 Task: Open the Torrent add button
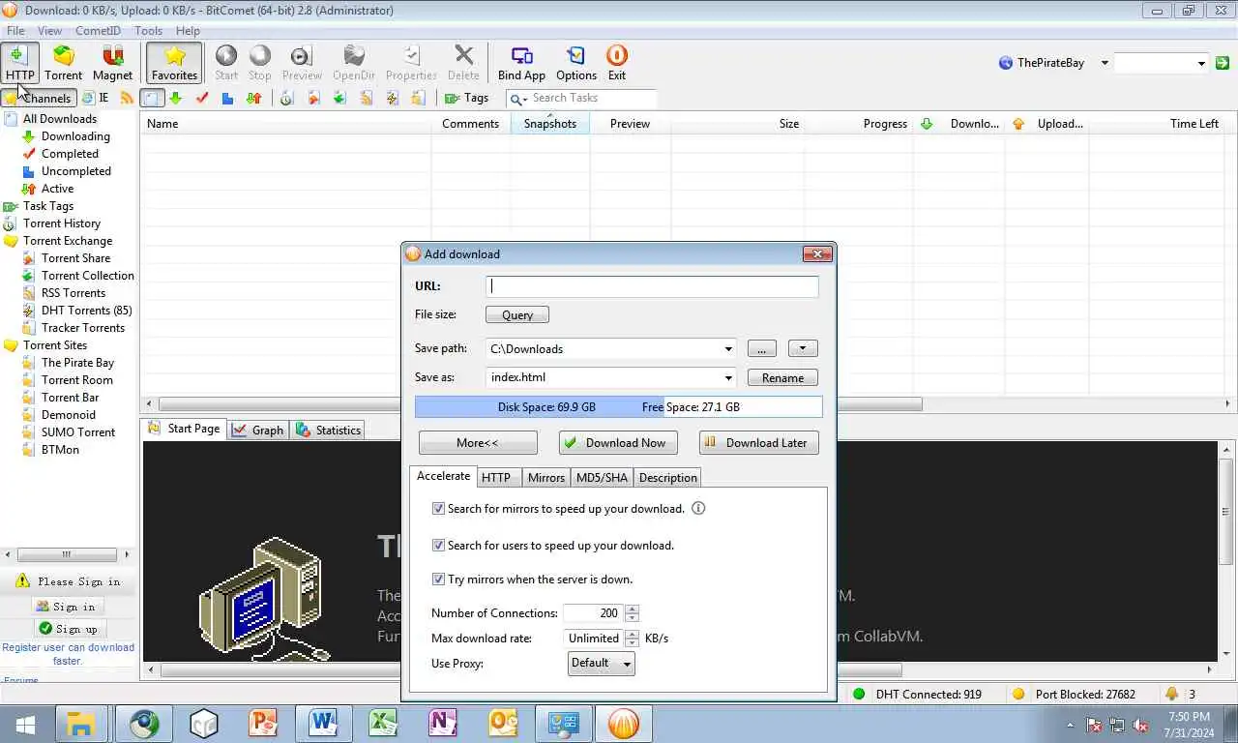coord(64,63)
